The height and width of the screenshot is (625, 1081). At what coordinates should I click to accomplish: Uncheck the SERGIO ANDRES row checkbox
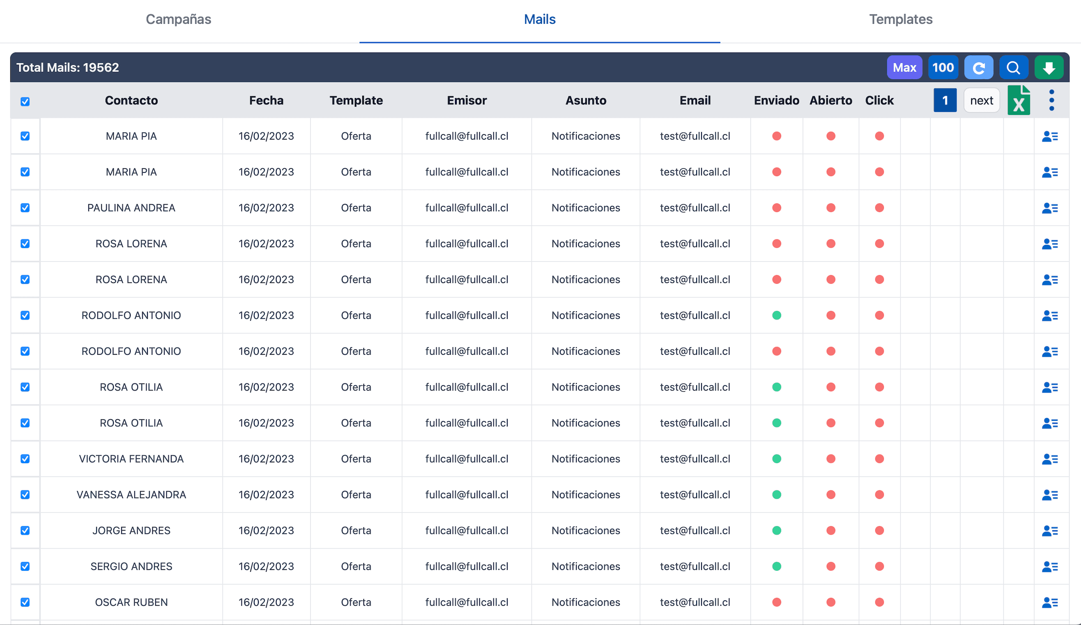pyautogui.click(x=25, y=566)
